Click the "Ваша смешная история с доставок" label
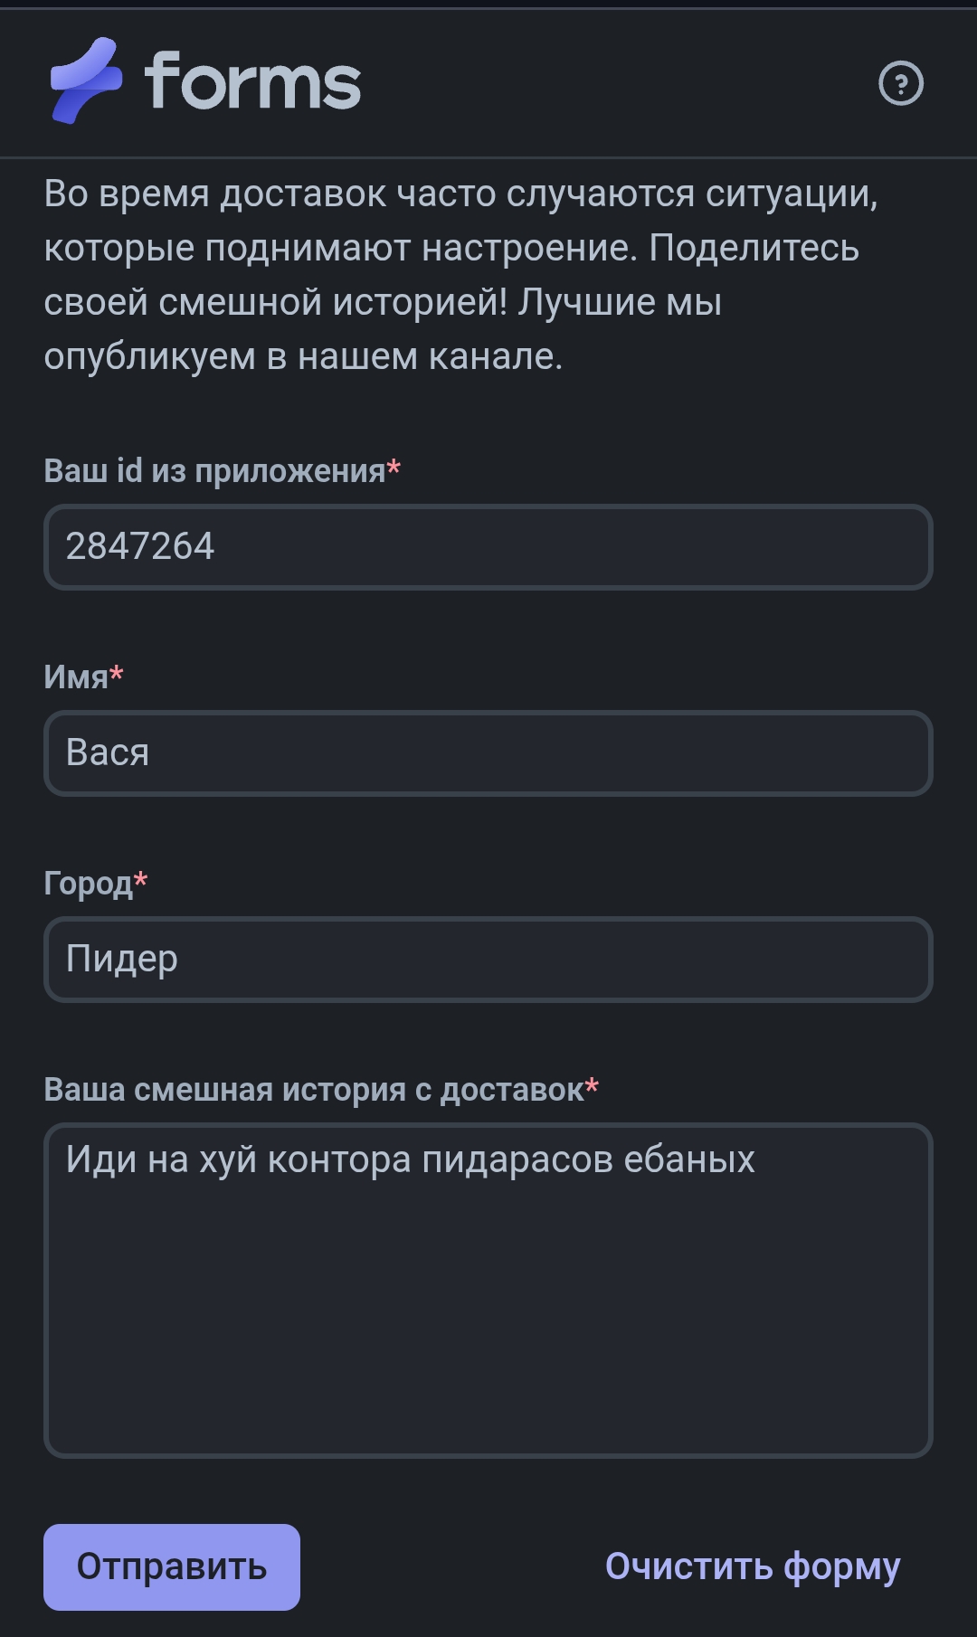 pyautogui.click(x=313, y=1090)
